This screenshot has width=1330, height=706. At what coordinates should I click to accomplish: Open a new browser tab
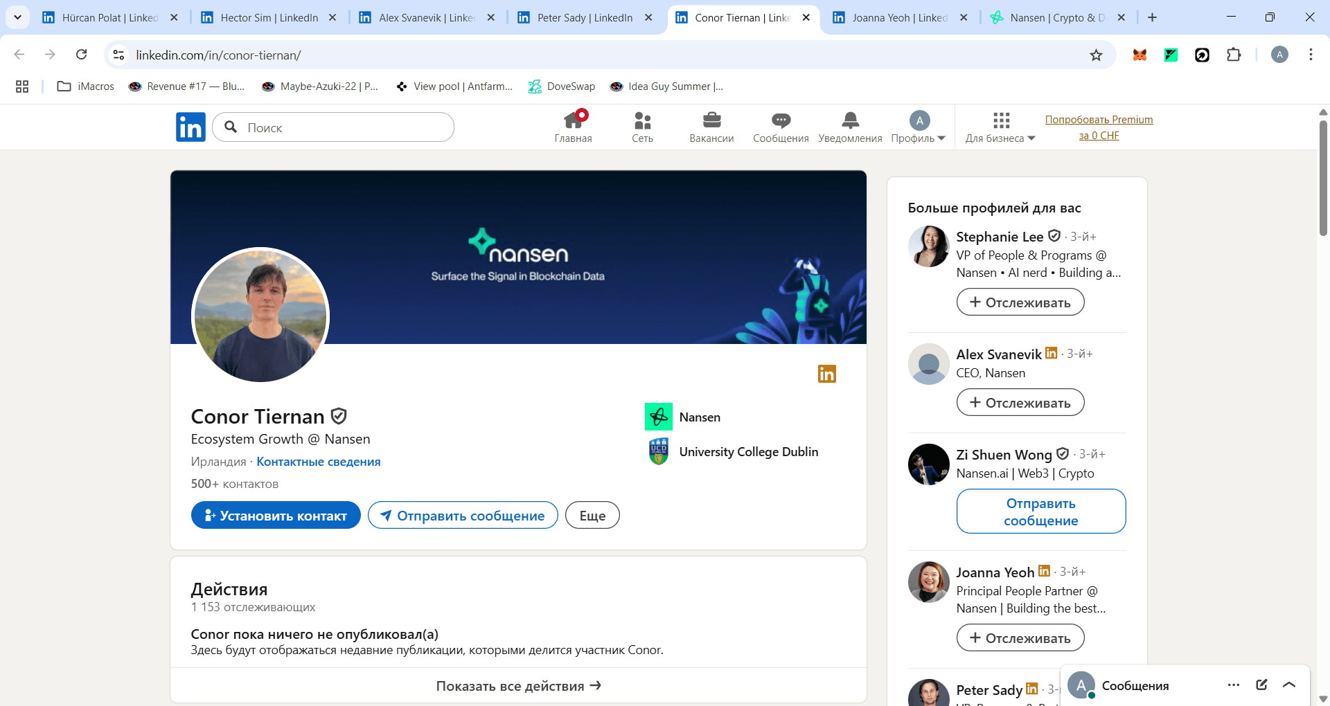(1152, 17)
